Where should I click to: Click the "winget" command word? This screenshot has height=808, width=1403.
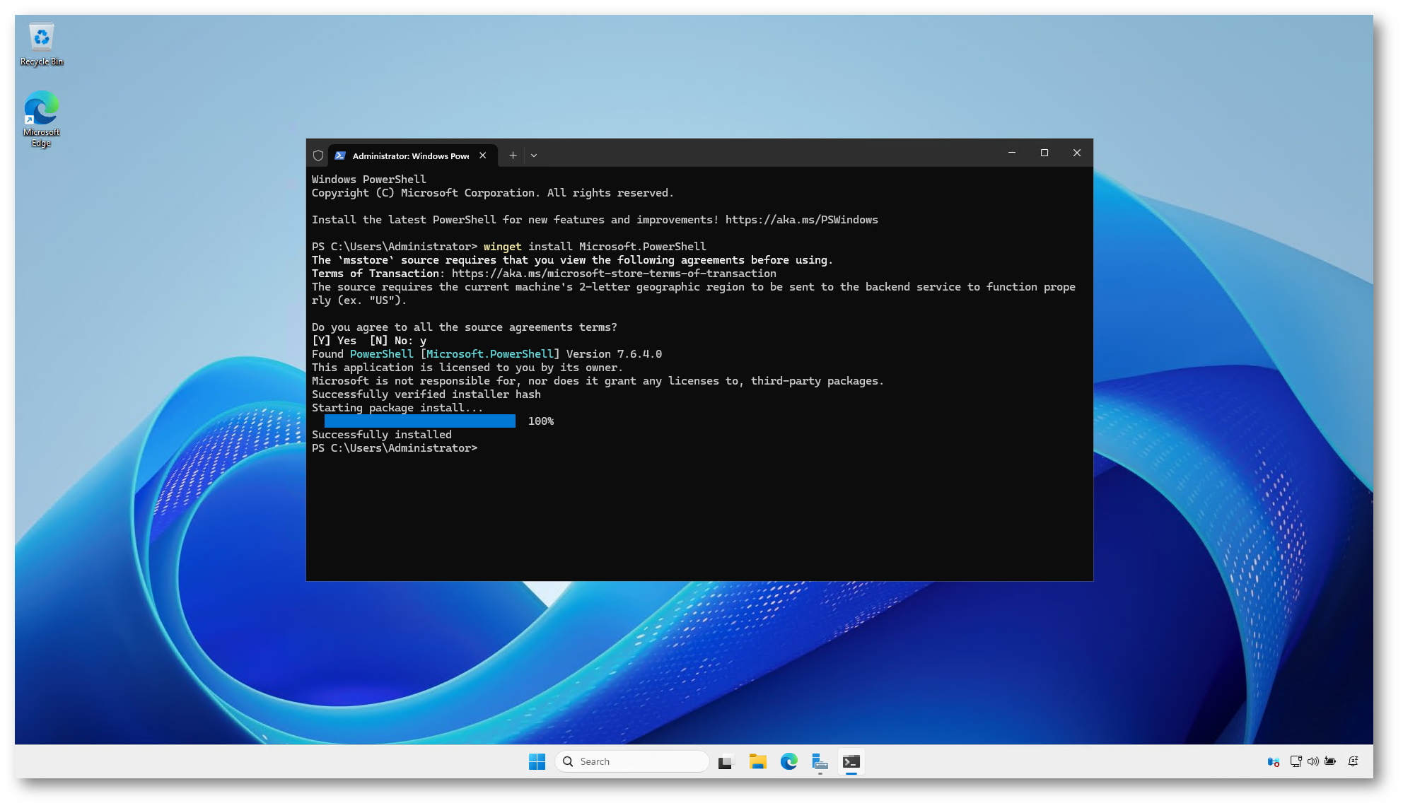click(502, 247)
